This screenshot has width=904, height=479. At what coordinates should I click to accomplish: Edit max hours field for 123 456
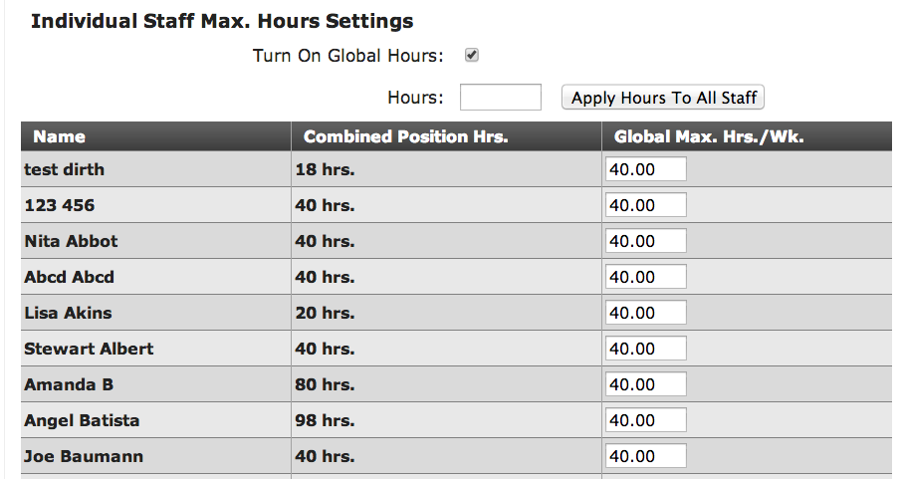click(x=646, y=205)
